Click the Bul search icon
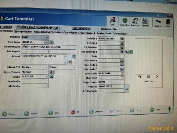 112,21
